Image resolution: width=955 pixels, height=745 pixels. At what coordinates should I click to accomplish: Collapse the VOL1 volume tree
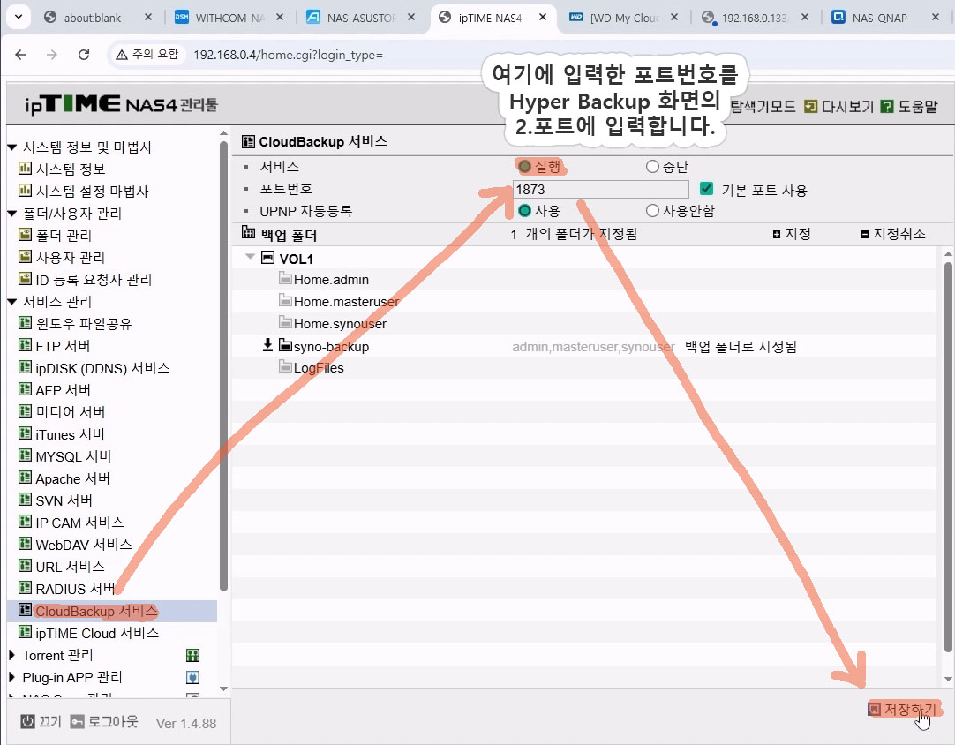coord(251,259)
